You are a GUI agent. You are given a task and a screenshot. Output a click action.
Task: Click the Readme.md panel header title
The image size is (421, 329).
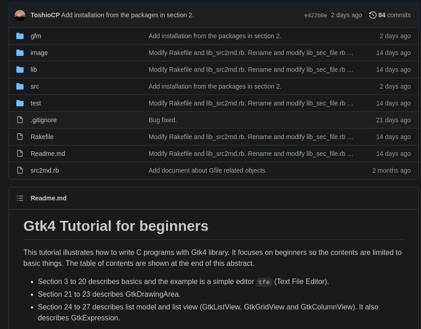[x=49, y=198]
